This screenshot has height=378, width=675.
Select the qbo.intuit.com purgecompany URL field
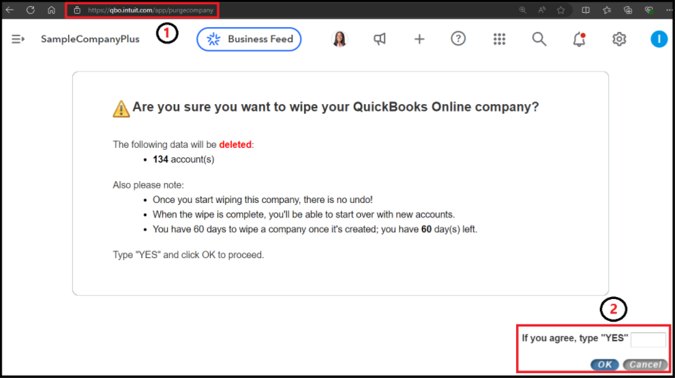tap(151, 10)
